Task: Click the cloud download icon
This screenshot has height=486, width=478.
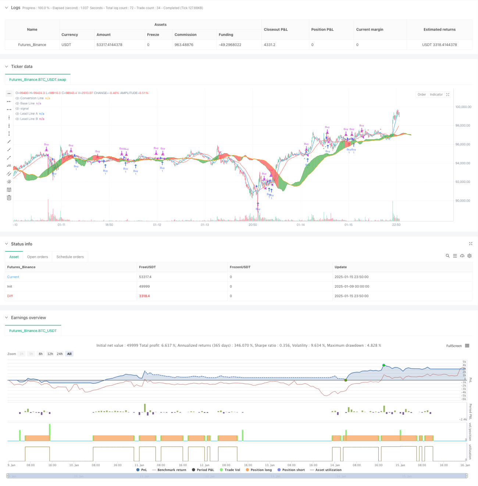Action: [462, 256]
